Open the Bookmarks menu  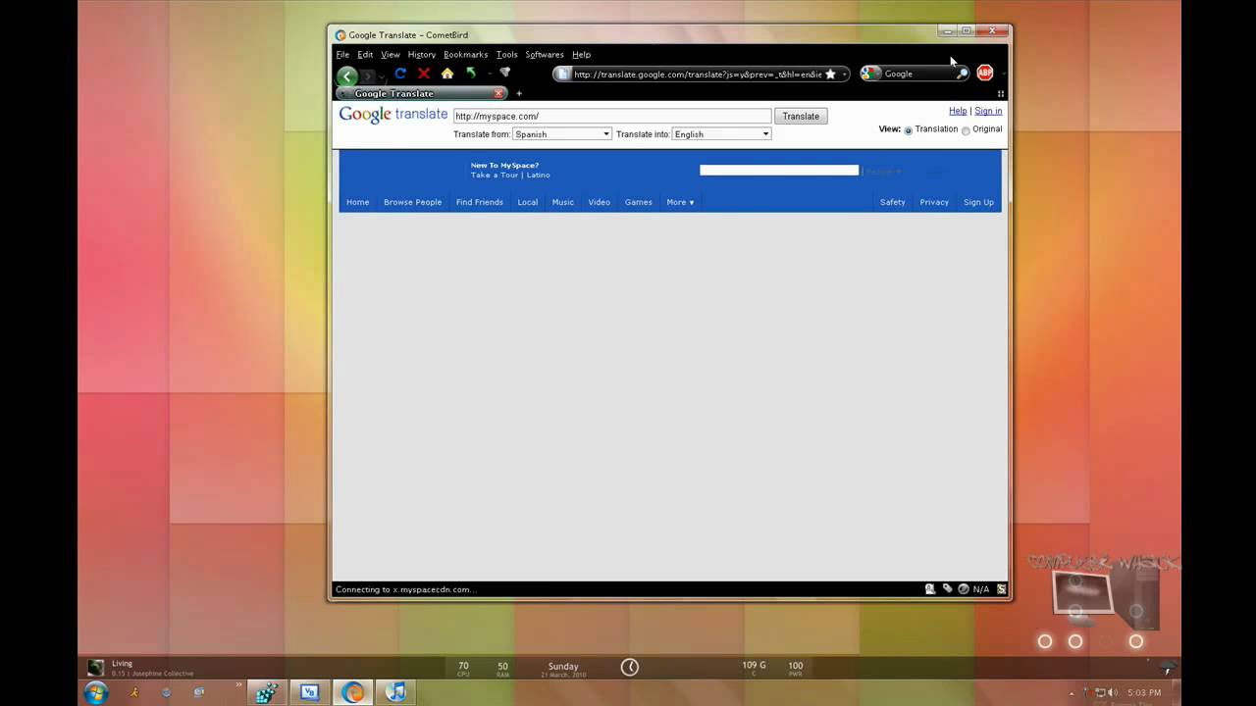tap(465, 55)
